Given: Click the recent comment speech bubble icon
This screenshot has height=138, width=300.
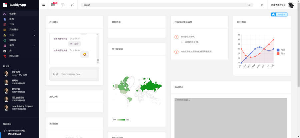Looking at the screenshot, I should 5,131.
